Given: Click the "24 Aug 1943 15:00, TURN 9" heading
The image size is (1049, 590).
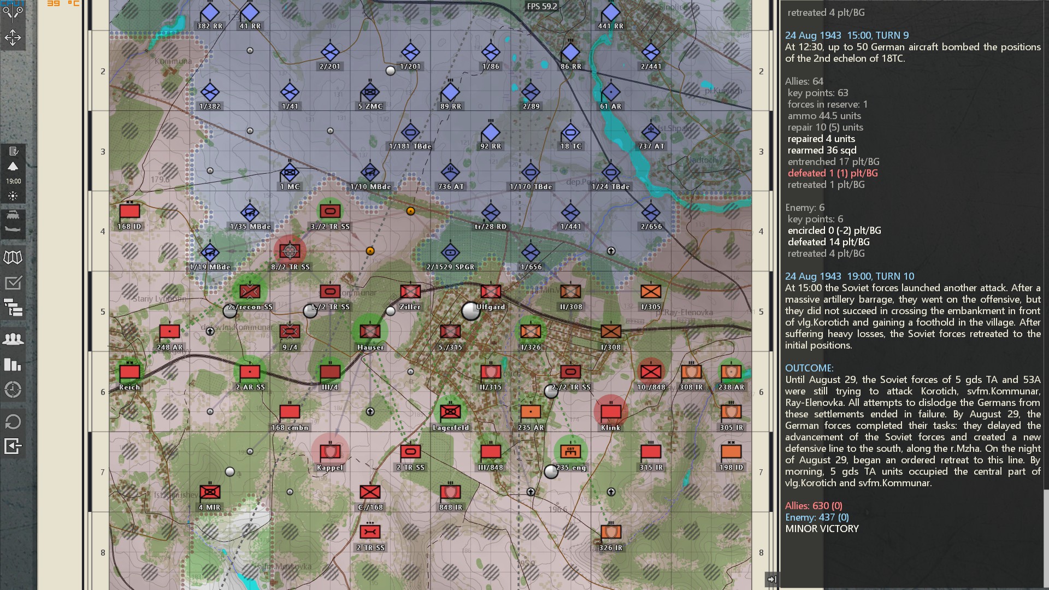Looking at the screenshot, I should (x=847, y=36).
